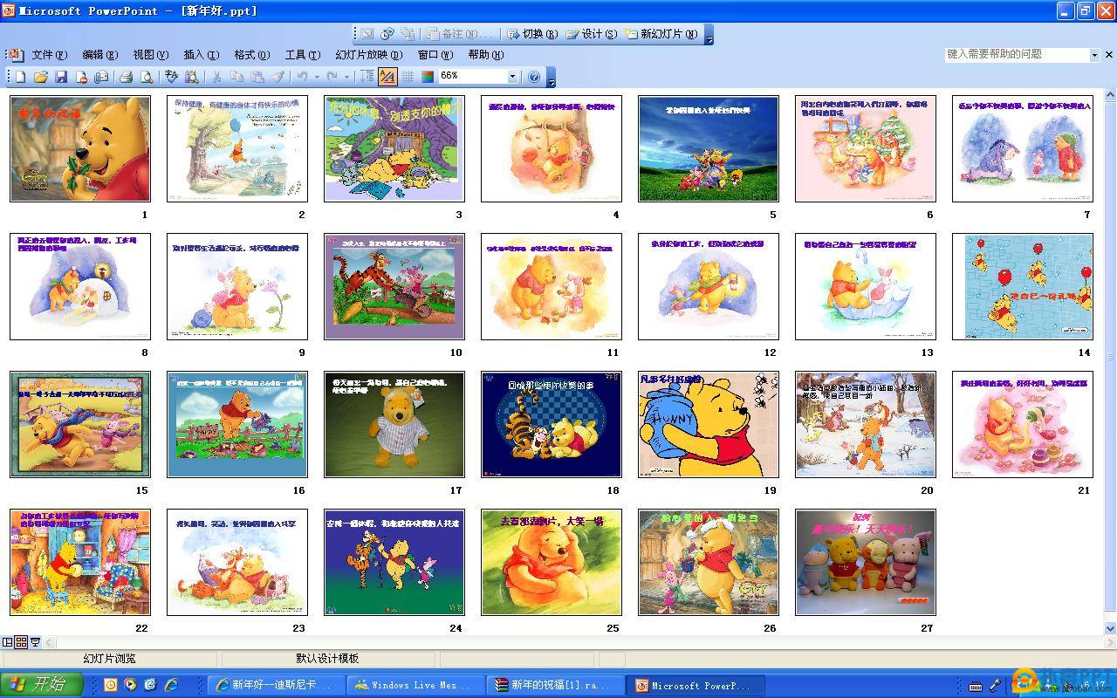Open the 帮助 menu
The image size is (1117, 698).
pyautogui.click(x=485, y=55)
